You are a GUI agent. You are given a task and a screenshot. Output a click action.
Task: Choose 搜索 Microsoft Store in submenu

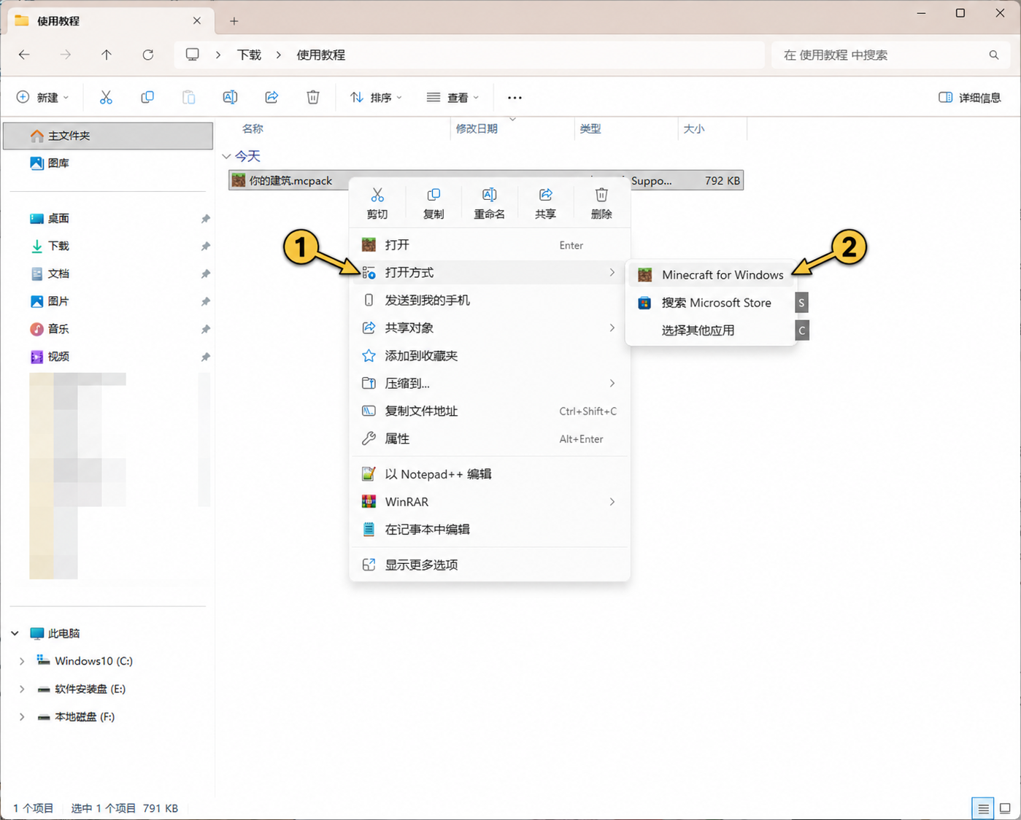click(x=711, y=303)
